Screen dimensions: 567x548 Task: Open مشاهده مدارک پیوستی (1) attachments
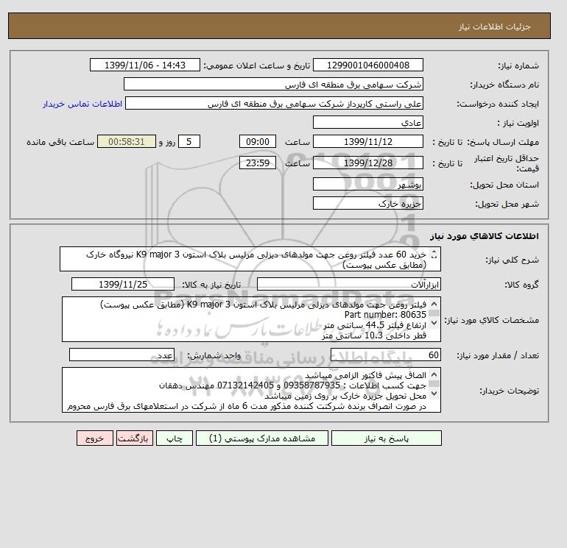click(262, 438)
